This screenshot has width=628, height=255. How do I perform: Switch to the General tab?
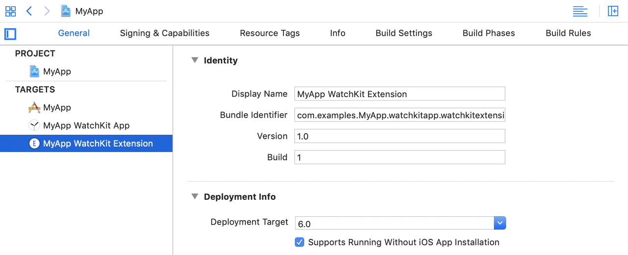[74, 33]
